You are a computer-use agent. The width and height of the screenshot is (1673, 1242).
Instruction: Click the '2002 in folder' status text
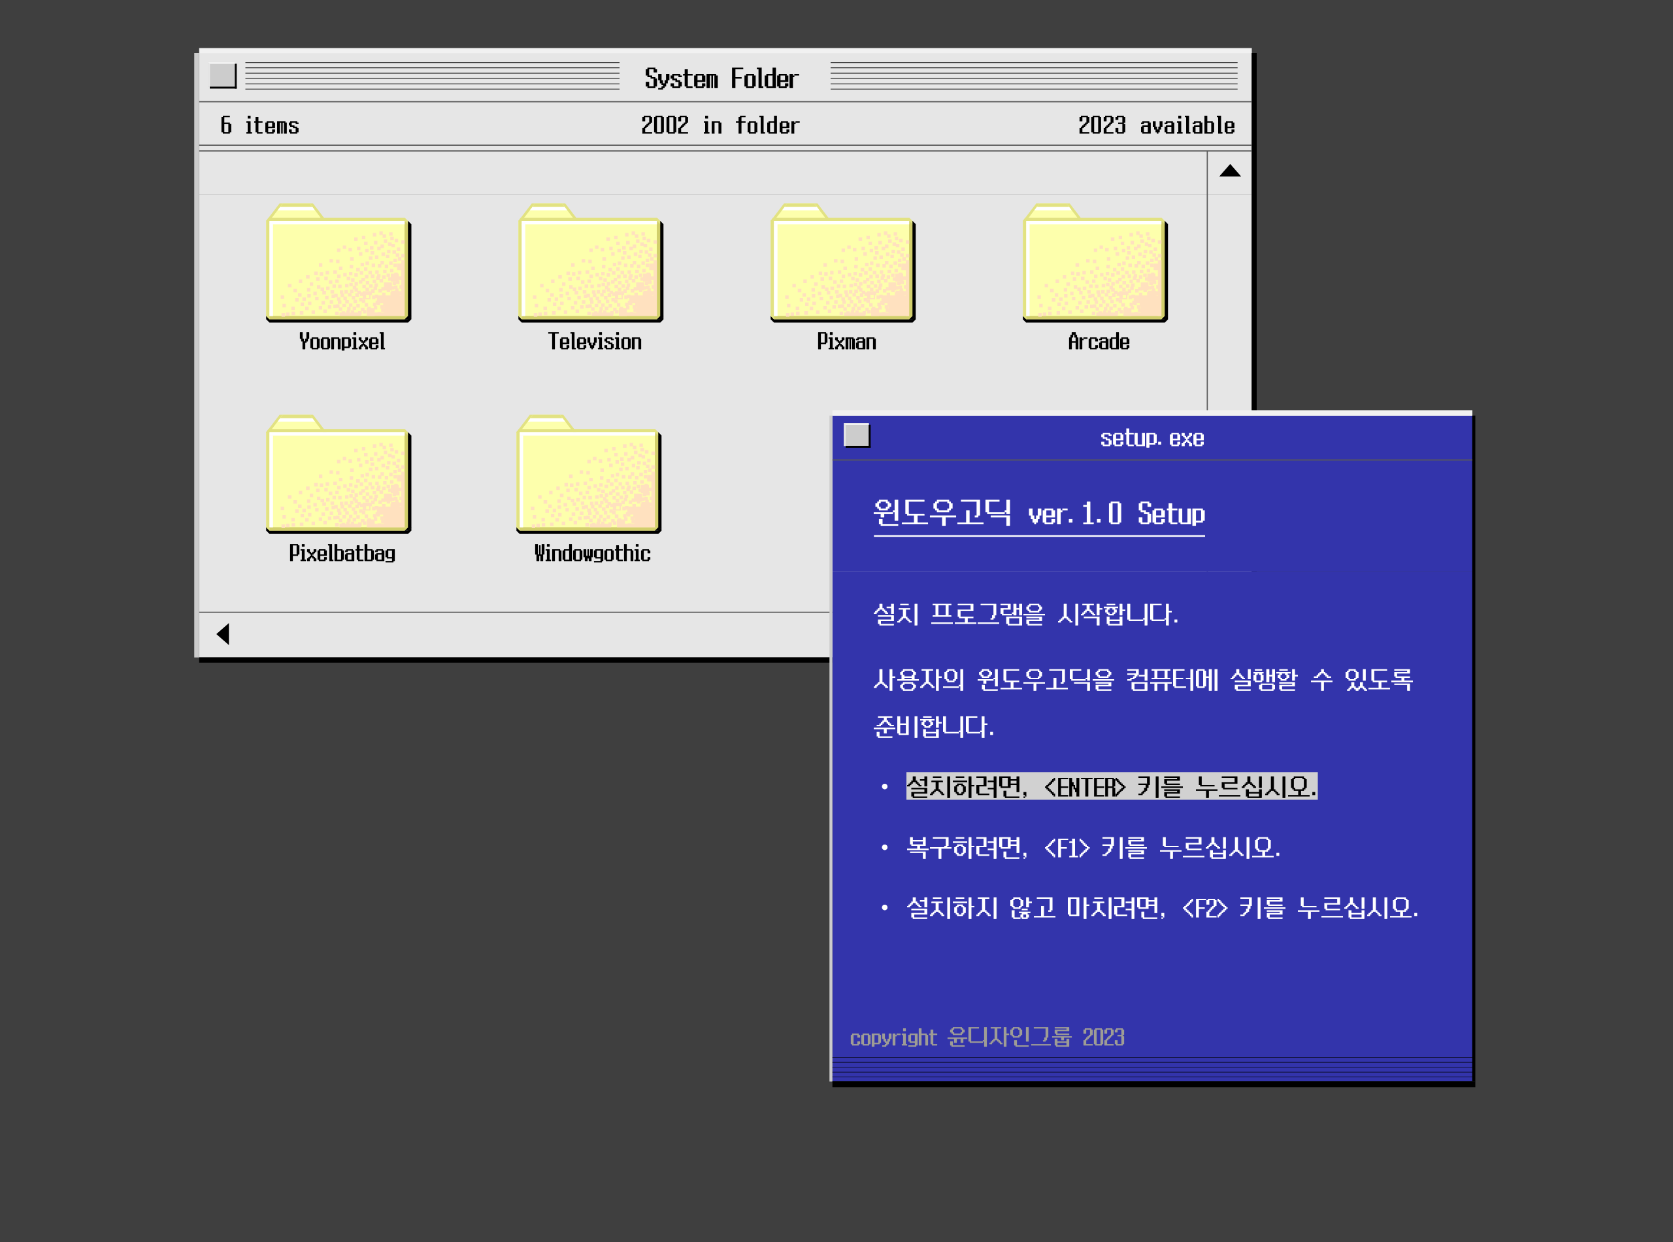[x=720, y=126]
